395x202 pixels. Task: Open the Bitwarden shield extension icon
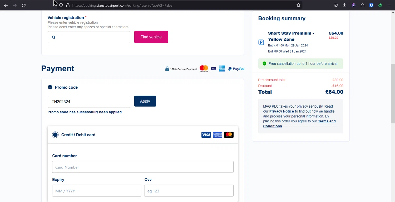point(371,5)
